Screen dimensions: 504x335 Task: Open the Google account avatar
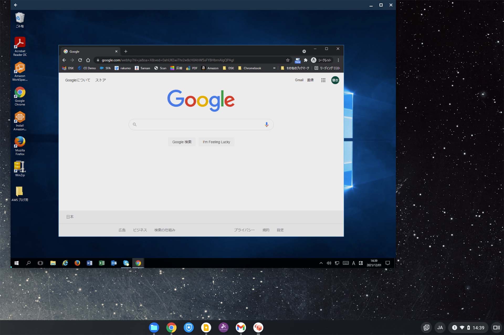point(335,80)
